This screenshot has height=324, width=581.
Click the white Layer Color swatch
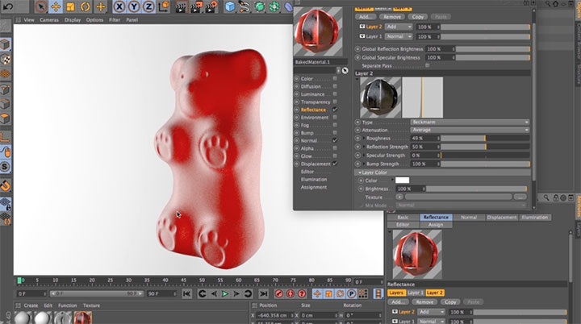(x=402, y=181)
